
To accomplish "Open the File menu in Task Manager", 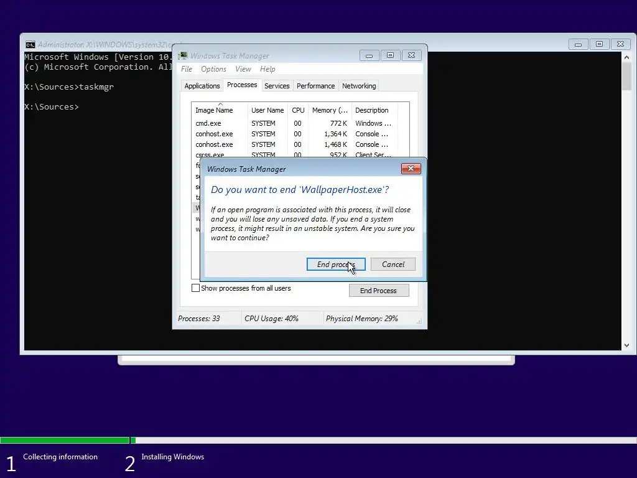I will [x=187, y=69].
